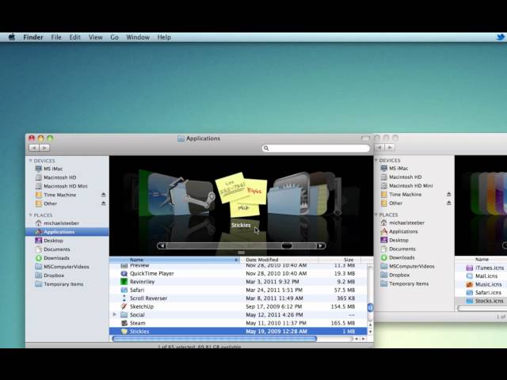Viewport: 507px width, 380px height.
Task: Click the back navigation button in Applications window
Action: point(34,147)
